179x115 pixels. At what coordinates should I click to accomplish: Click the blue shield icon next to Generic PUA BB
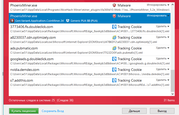point(68,21)
